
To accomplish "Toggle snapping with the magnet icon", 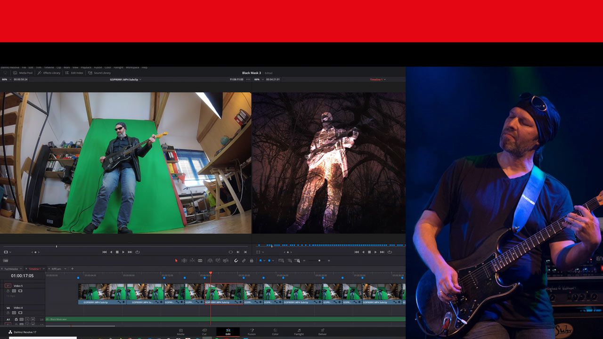I will click(236, 260).
